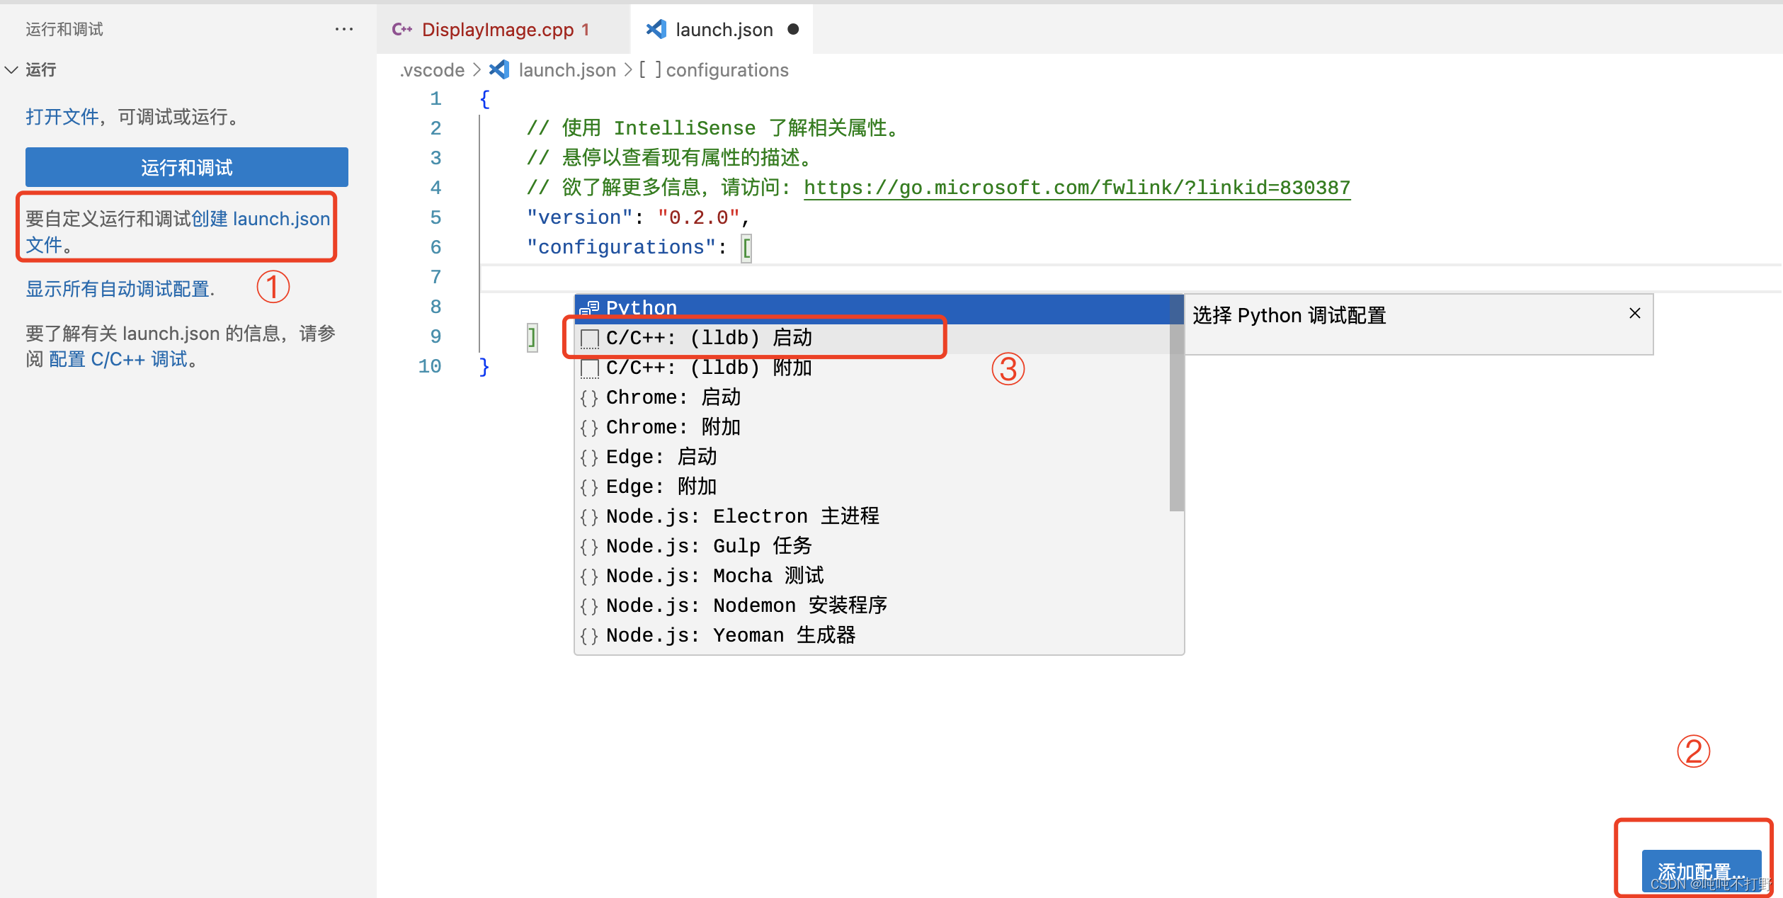1783x898 pixels.
Task: Click the configurations breadcrumb item
Action: 727,70
